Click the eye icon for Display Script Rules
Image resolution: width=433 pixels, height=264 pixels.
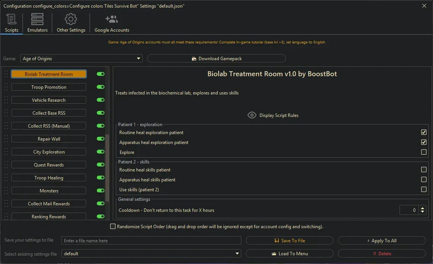click(x=252, y=115)
